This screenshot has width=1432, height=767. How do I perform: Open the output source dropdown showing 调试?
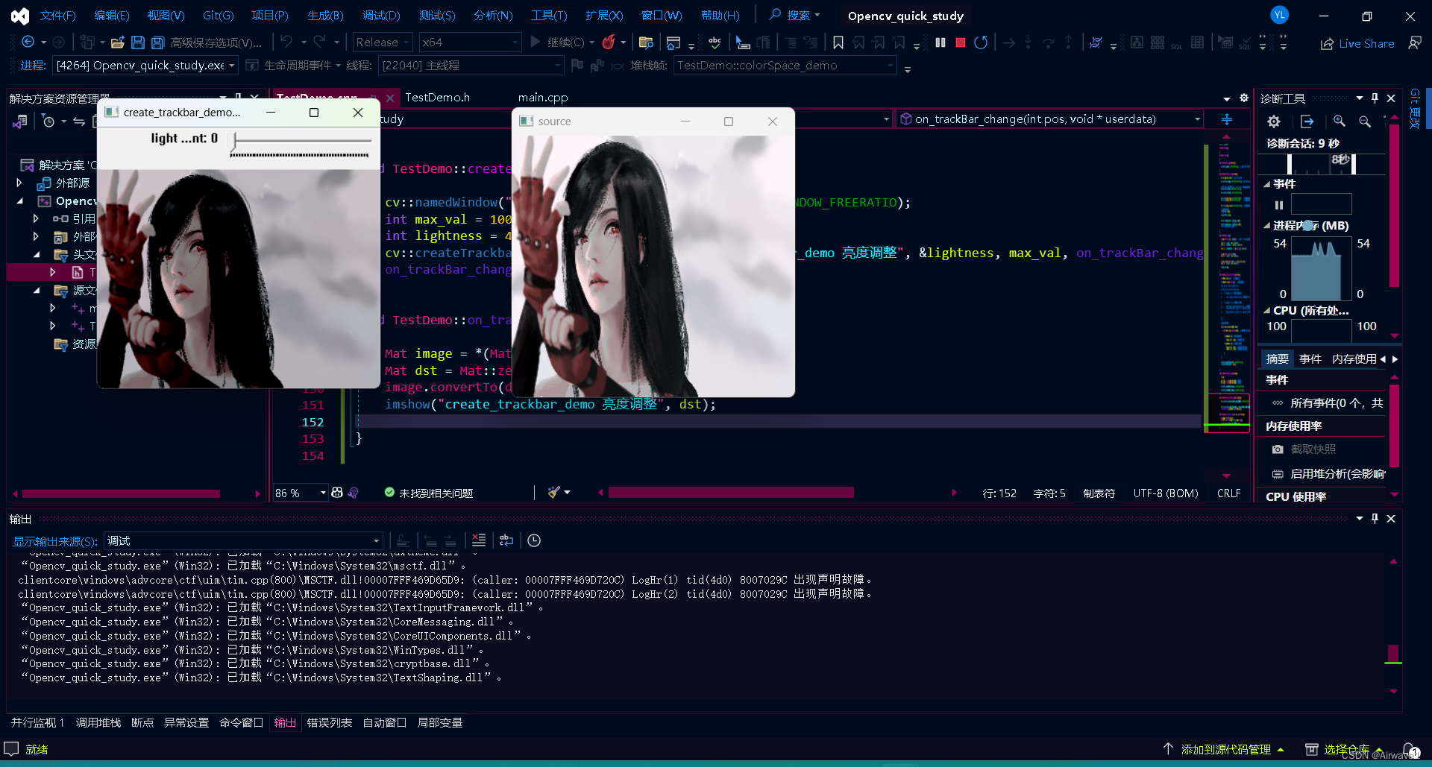[243, 540]
